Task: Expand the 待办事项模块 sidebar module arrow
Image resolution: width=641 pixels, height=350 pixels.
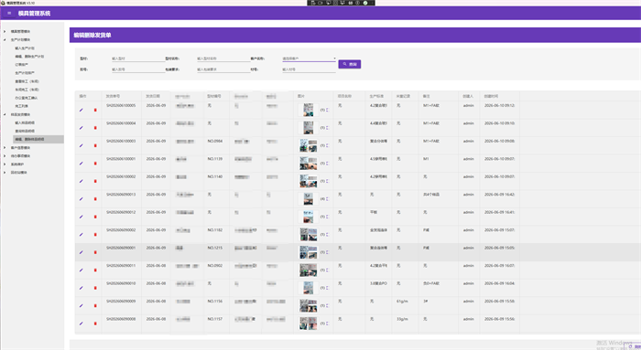Action: pyautogui.click(x=5, y=156)
